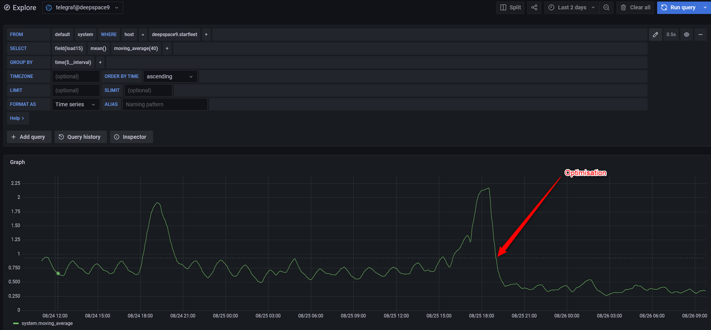Click the ALIAS naming pattern field
Image resolution: width=711 pixels, height=330 pixels.
tap(165, 104)
